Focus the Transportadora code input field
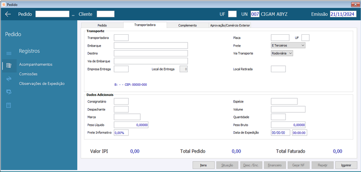 pos(121,37)
